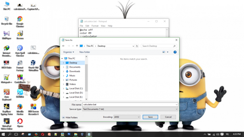This screenshot has width=244, height=137.
Task: Open the Google Chrome desktop shortcut
Action: click(20, 22)
